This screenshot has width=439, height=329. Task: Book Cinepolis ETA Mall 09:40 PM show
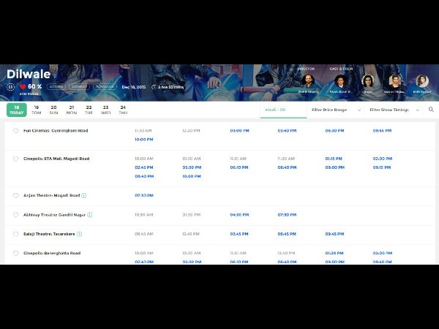tap(144, 176)
